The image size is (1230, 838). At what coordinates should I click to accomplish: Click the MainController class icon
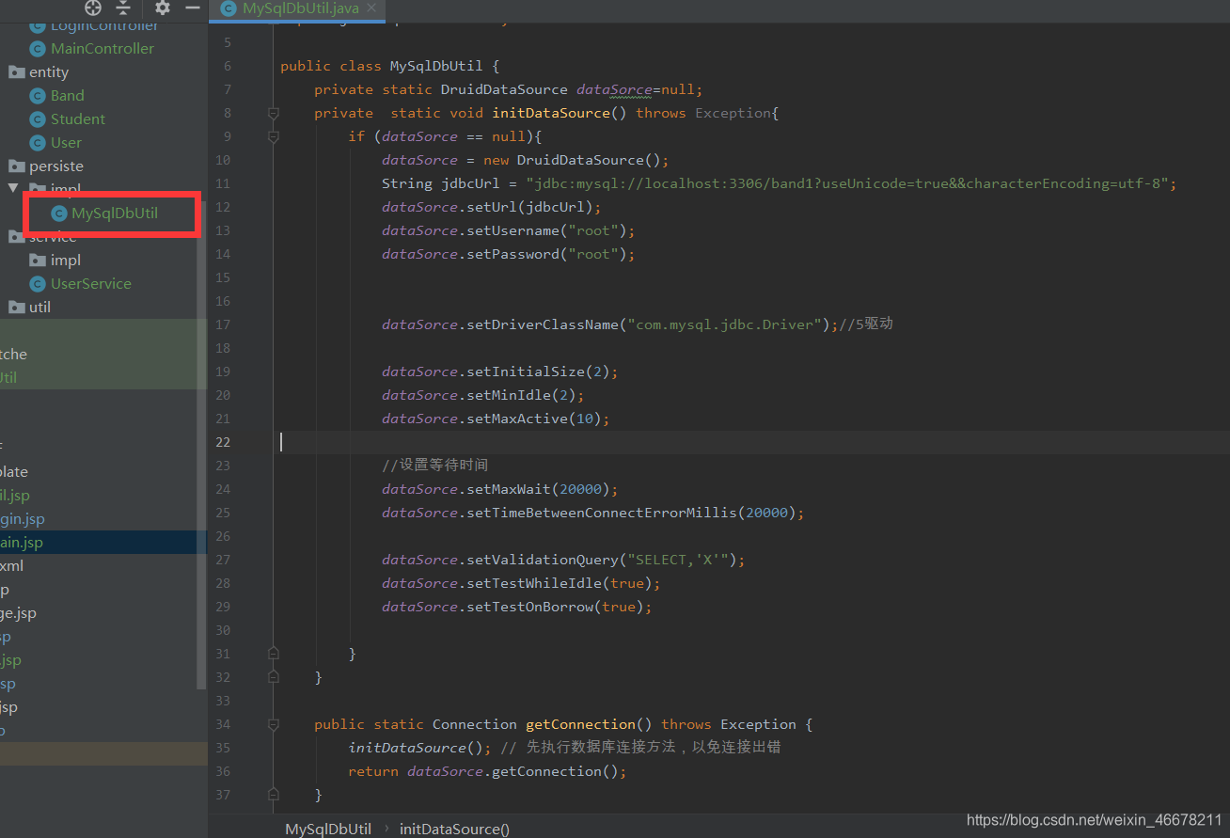point(38,48)
